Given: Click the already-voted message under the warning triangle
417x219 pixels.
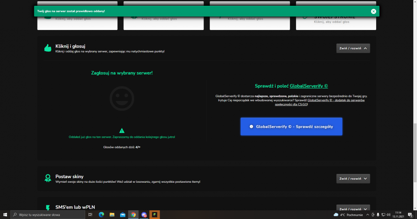Looking at the screenshot, I should (122, 137).
